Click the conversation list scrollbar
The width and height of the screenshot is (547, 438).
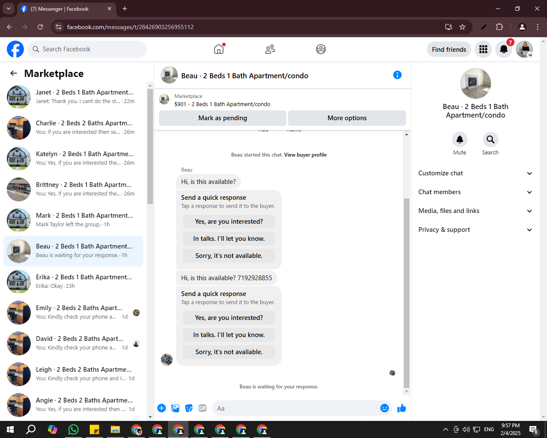point(150,146)
